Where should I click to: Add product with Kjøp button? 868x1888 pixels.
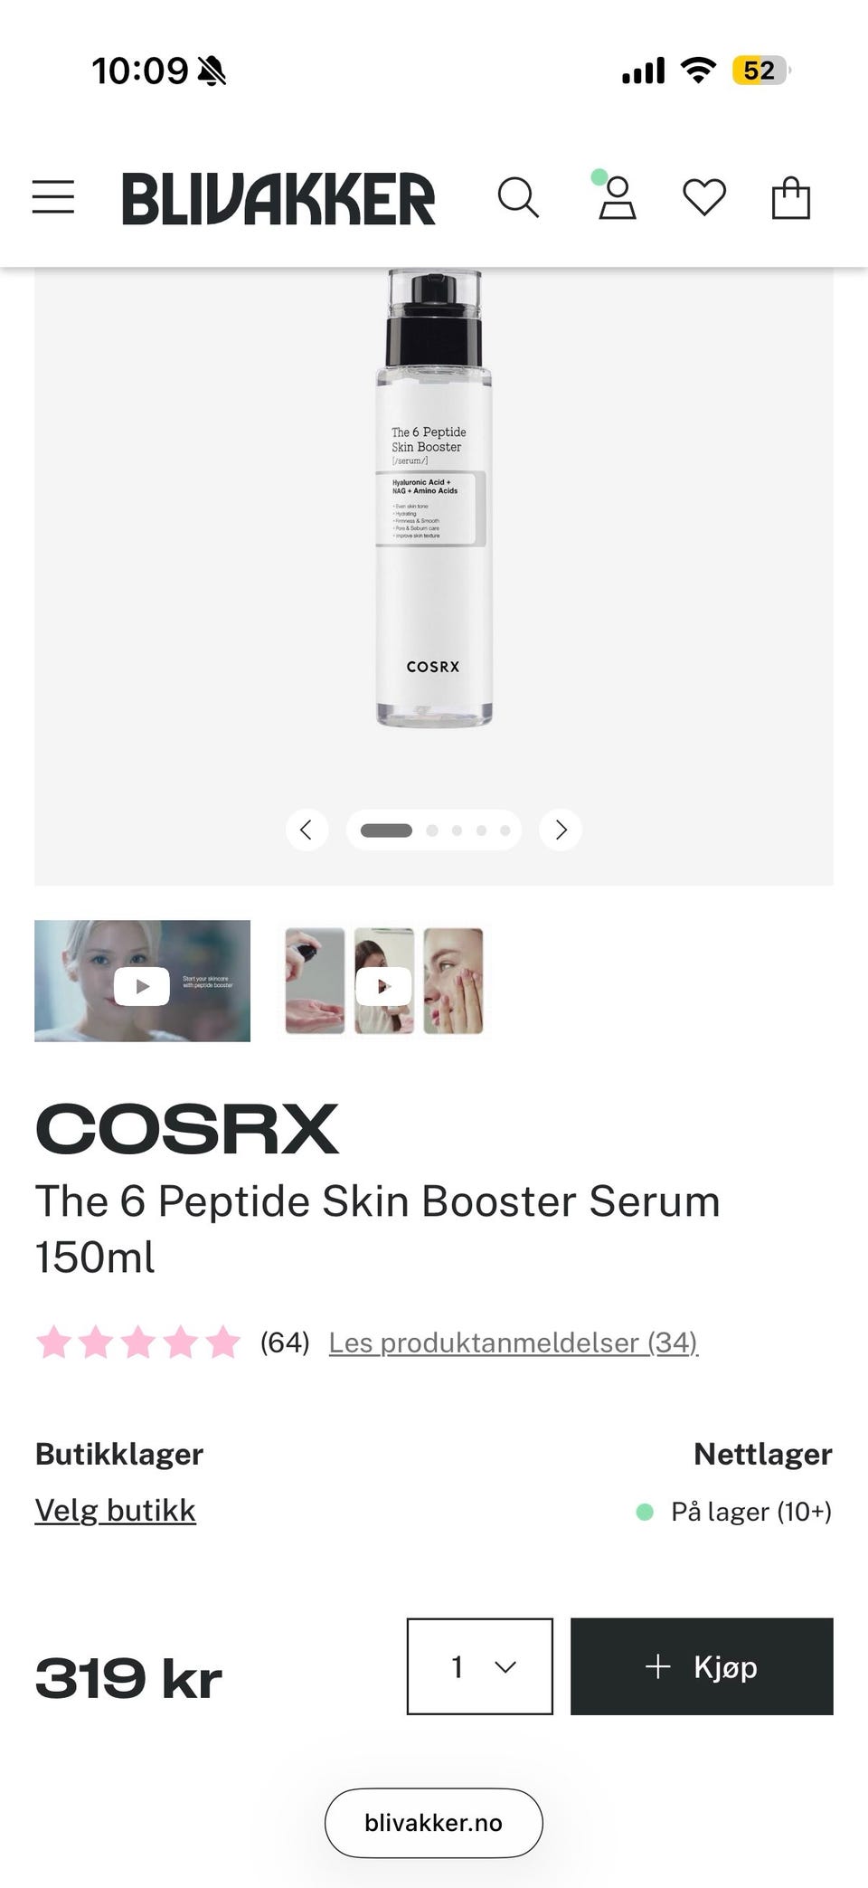coord(702,1666)
